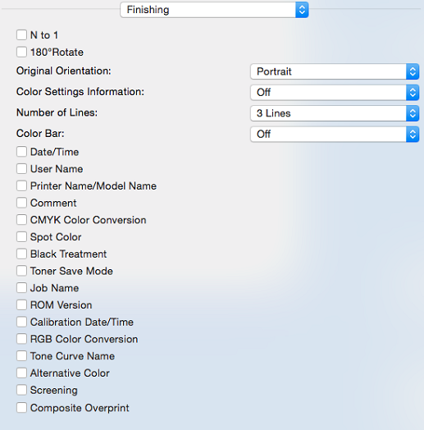424x430 pixels.
Task: Check the Job Name option
Action: pyautogui.click(x=21, y=288)
